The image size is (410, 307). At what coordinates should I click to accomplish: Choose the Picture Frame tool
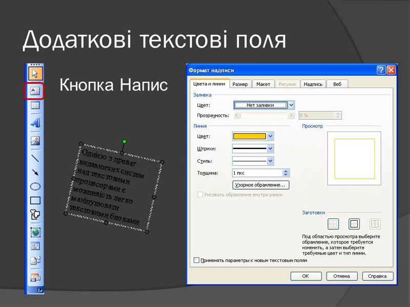click(x=35, y=140)
